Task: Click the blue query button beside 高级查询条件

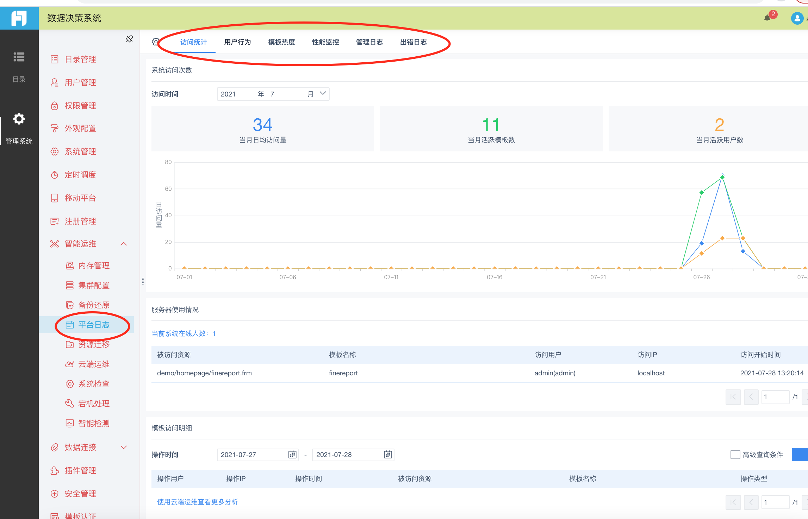Action: (800, 455)
